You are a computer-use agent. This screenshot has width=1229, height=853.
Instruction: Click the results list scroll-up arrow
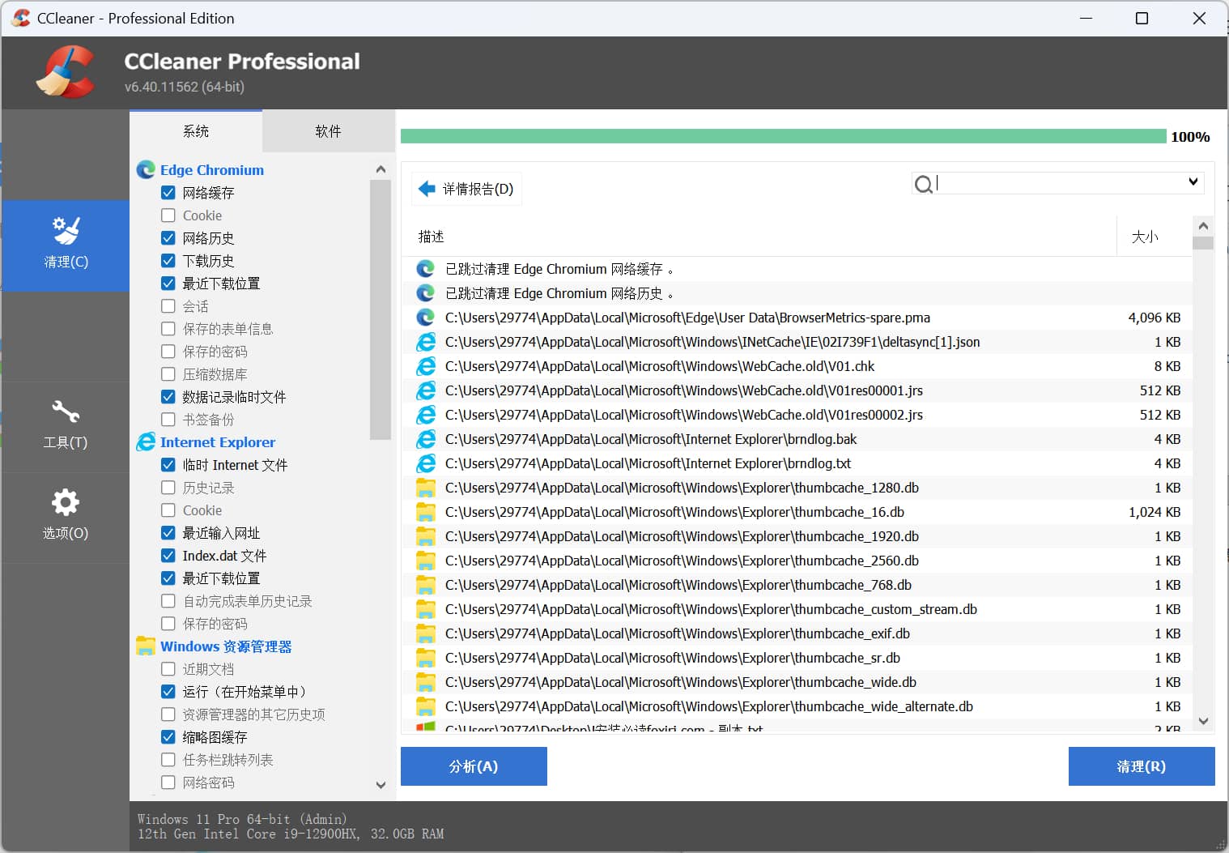(x=1203, y=225)
